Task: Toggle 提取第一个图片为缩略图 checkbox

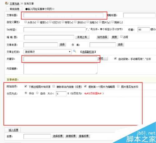Action: click(85, 86)
